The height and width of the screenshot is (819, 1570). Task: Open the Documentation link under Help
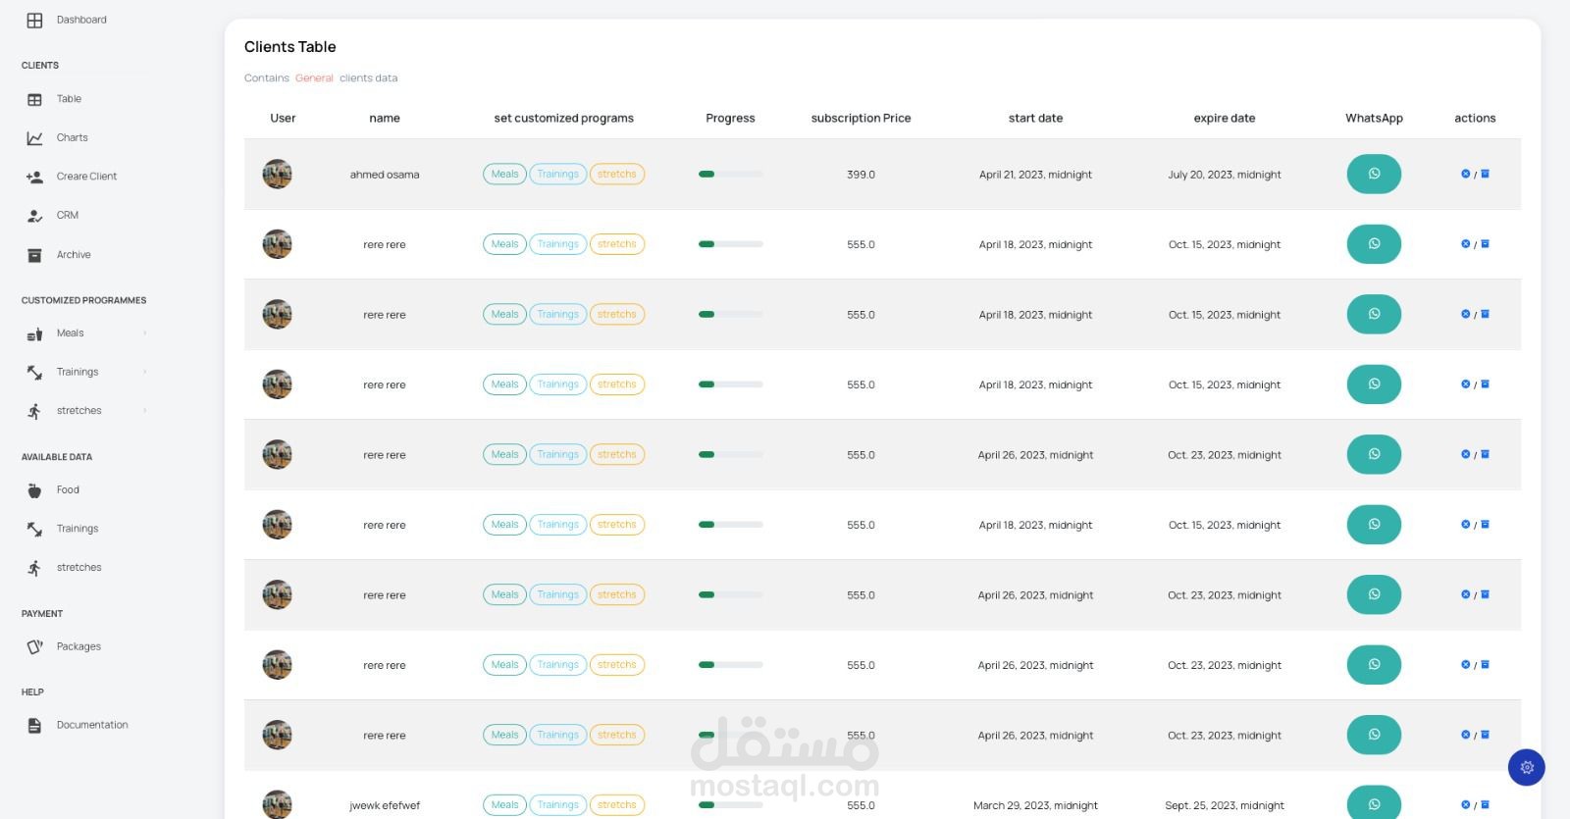tap(92, 726)
